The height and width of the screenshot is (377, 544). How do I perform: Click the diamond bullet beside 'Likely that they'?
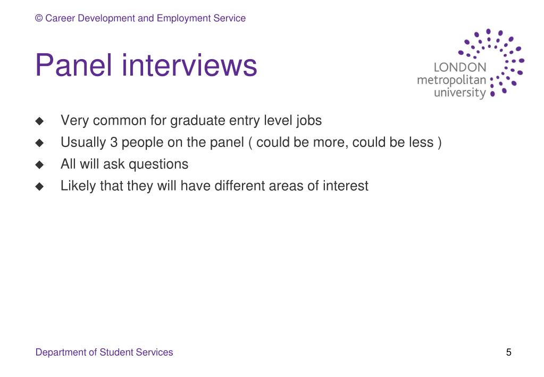click(x=39, y=186)
